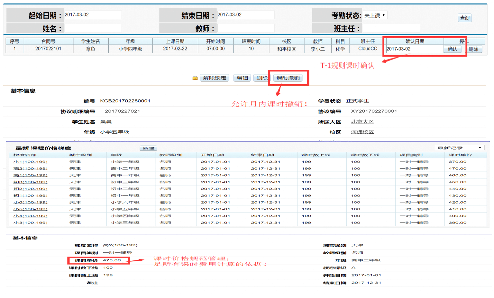Click the lock icon beside 解除锁定
This screenshot has width=494, height=298.
click(x=195, y=78)
